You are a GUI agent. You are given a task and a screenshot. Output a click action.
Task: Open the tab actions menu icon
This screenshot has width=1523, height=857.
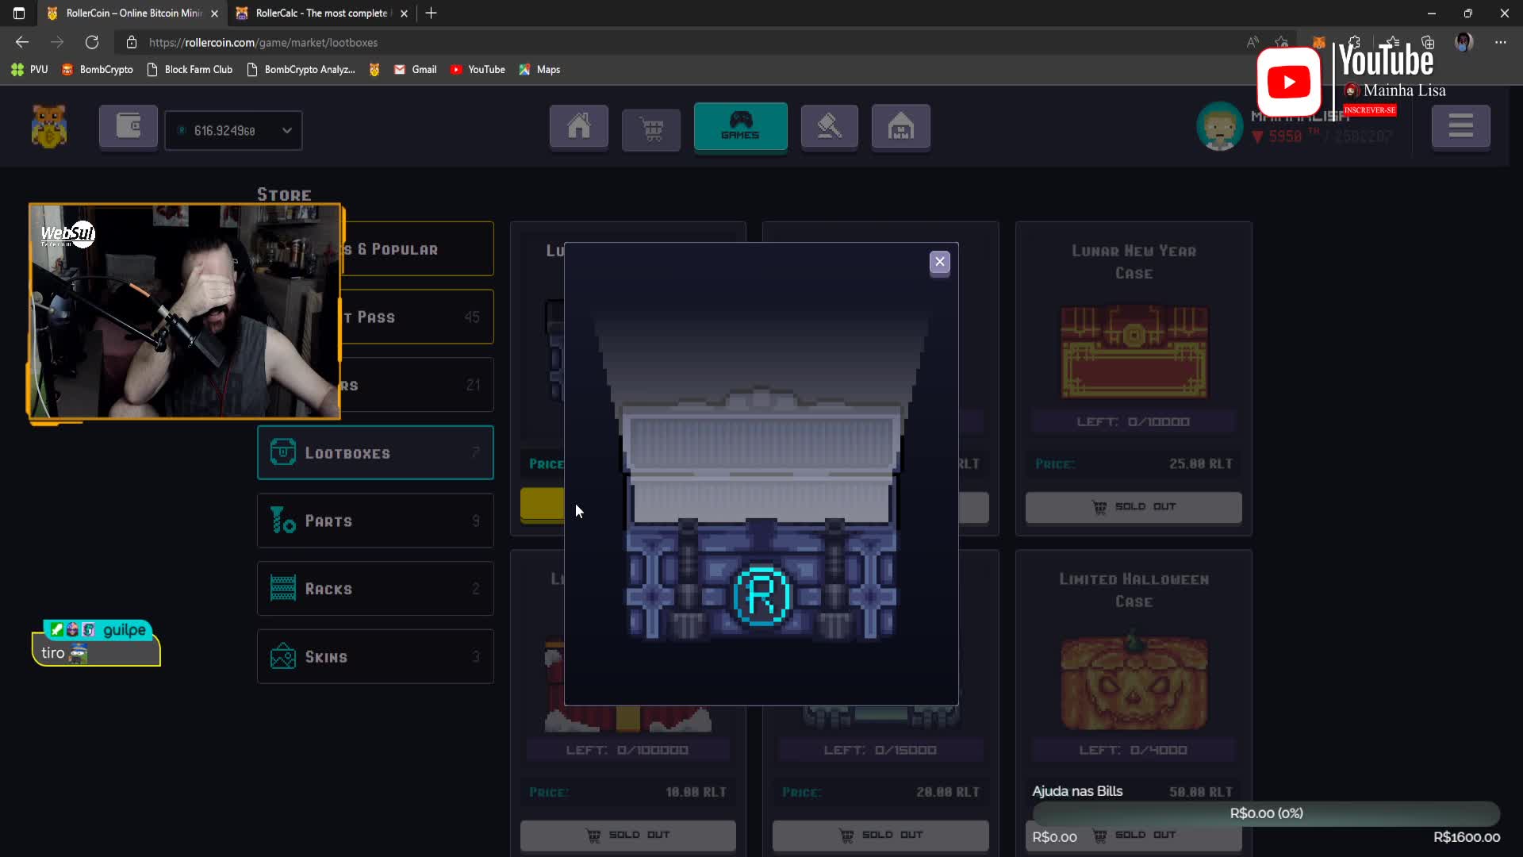19,13
